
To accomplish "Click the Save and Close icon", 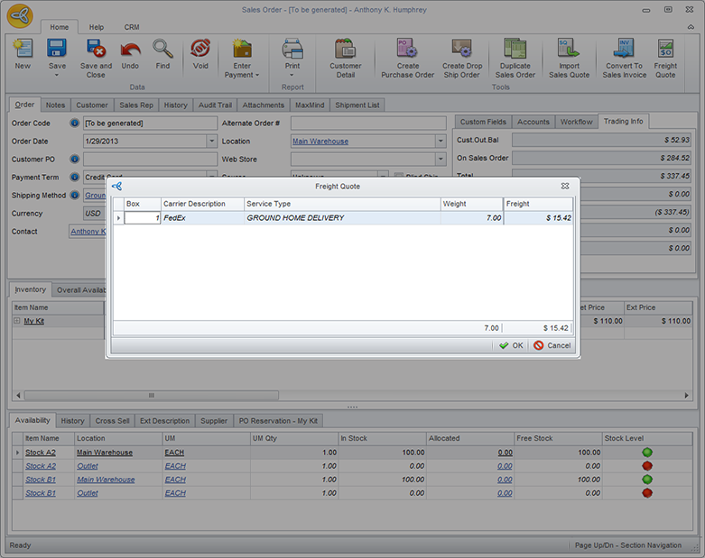I will pyautogui.click(x=96, y=49).
